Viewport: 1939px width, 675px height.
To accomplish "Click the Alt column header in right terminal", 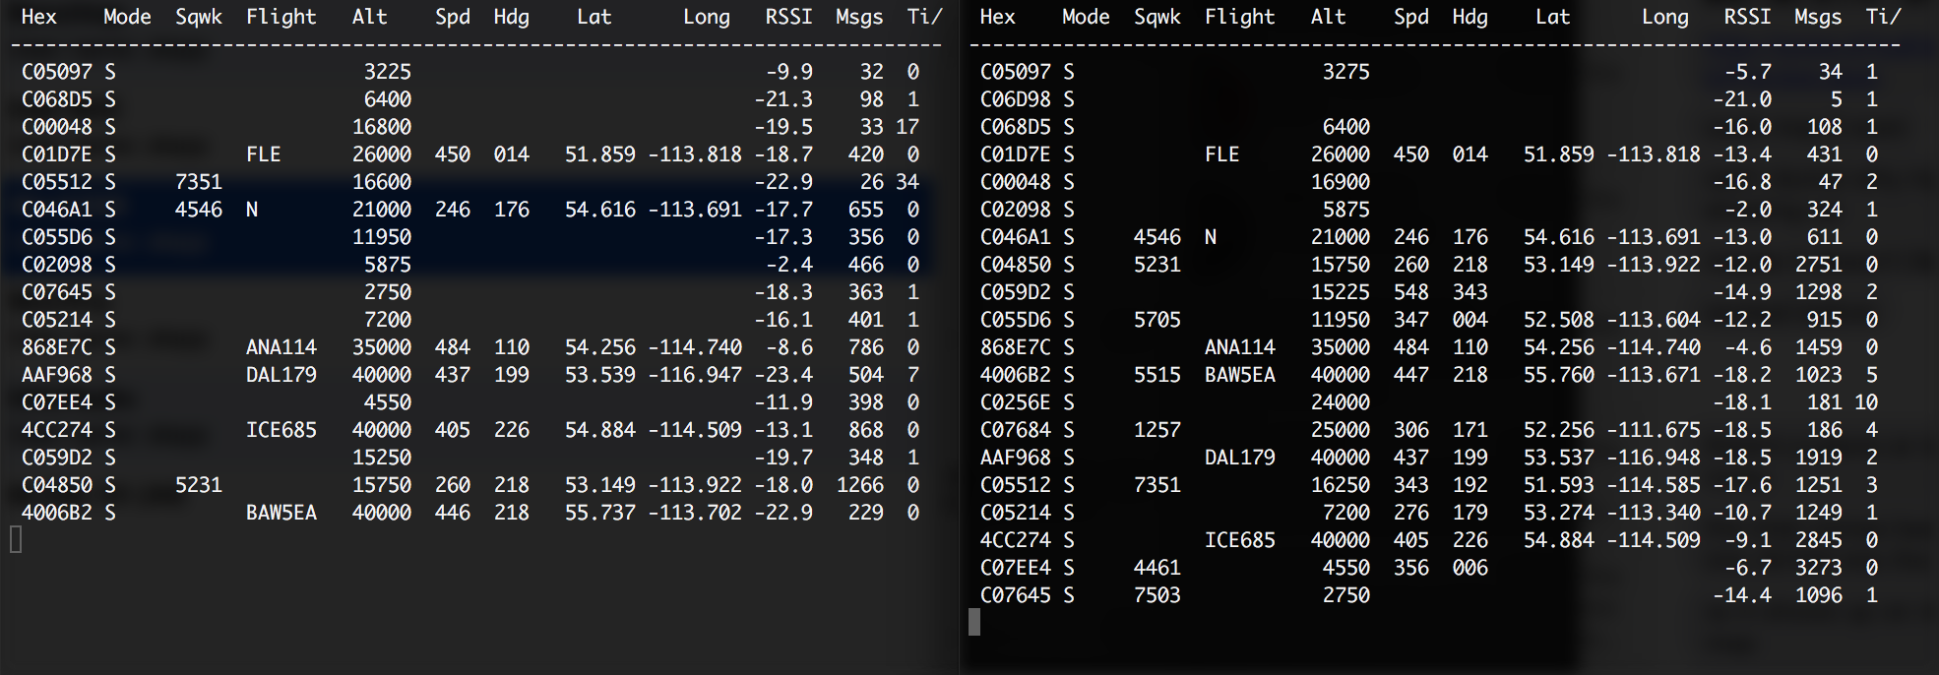I will 1329,17.
